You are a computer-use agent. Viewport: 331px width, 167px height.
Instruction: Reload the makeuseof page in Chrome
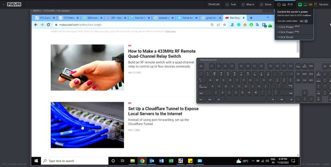(x=48, y=25)
